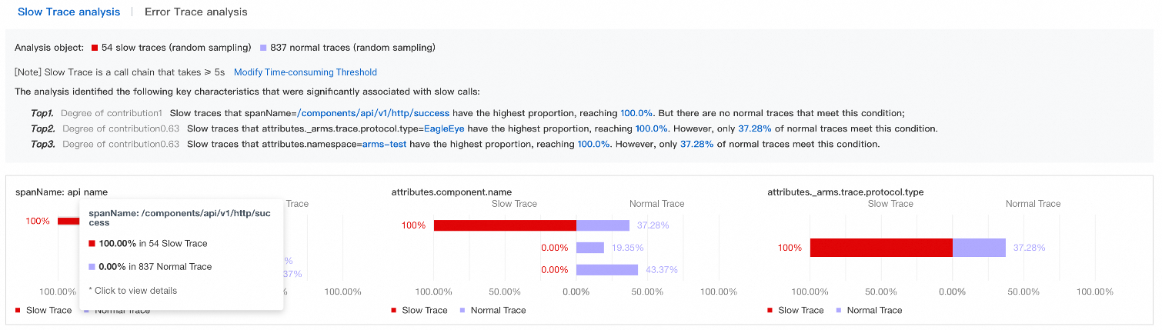Toggle Normal Trace legend in protocol.type chart

[x=869, y=310]
